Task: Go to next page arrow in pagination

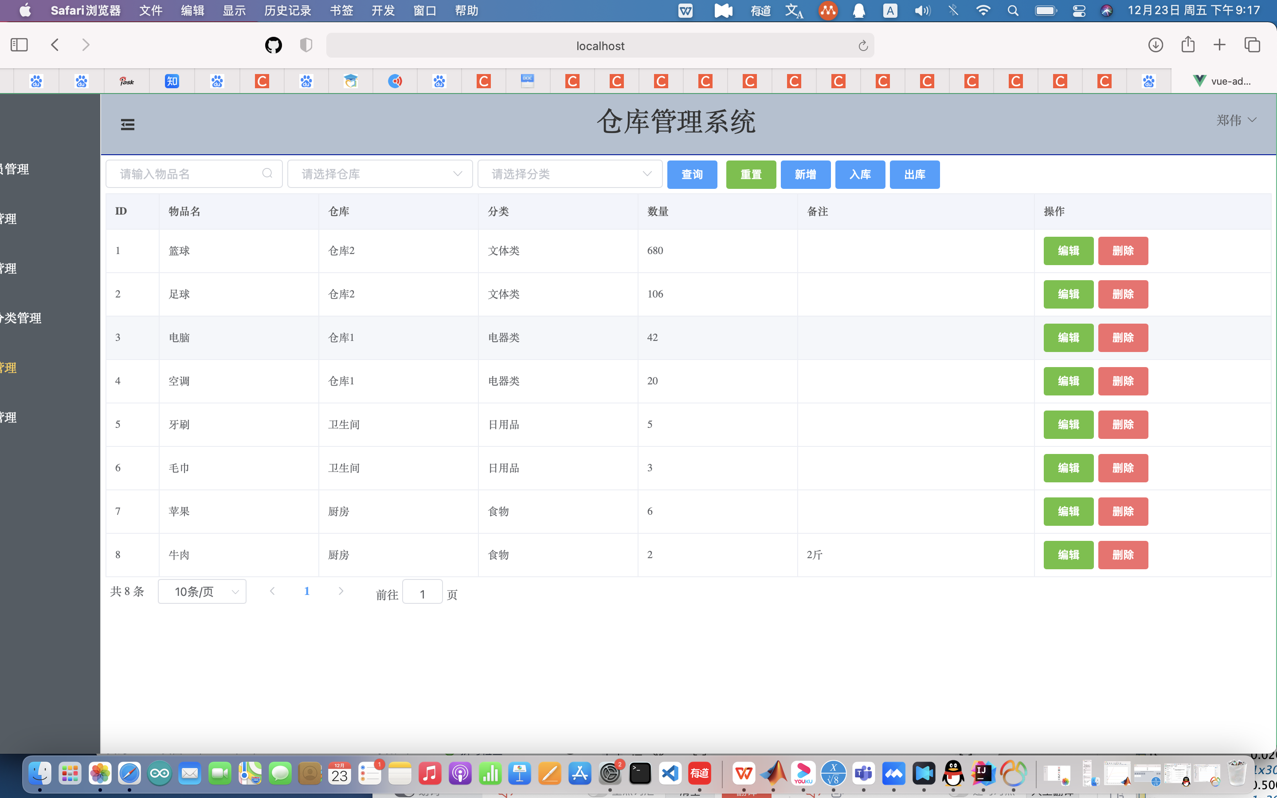Action: (341, 591)
